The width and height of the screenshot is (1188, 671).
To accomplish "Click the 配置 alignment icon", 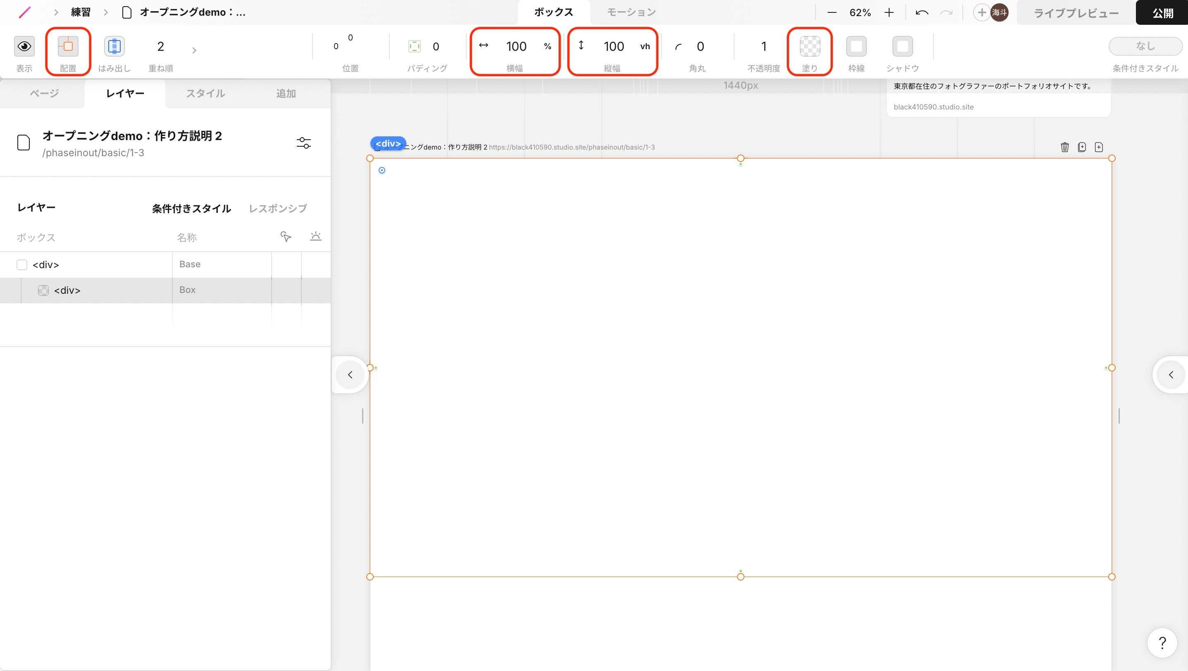I will 68,46.
